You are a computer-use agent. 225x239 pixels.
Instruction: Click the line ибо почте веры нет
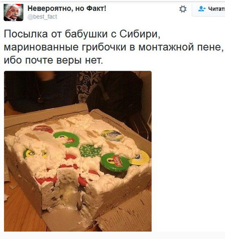click(x=54, y=60)
